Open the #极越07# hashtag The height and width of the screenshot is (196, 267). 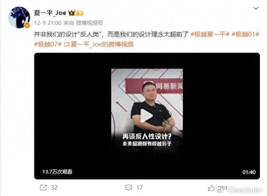click(48, 44)
